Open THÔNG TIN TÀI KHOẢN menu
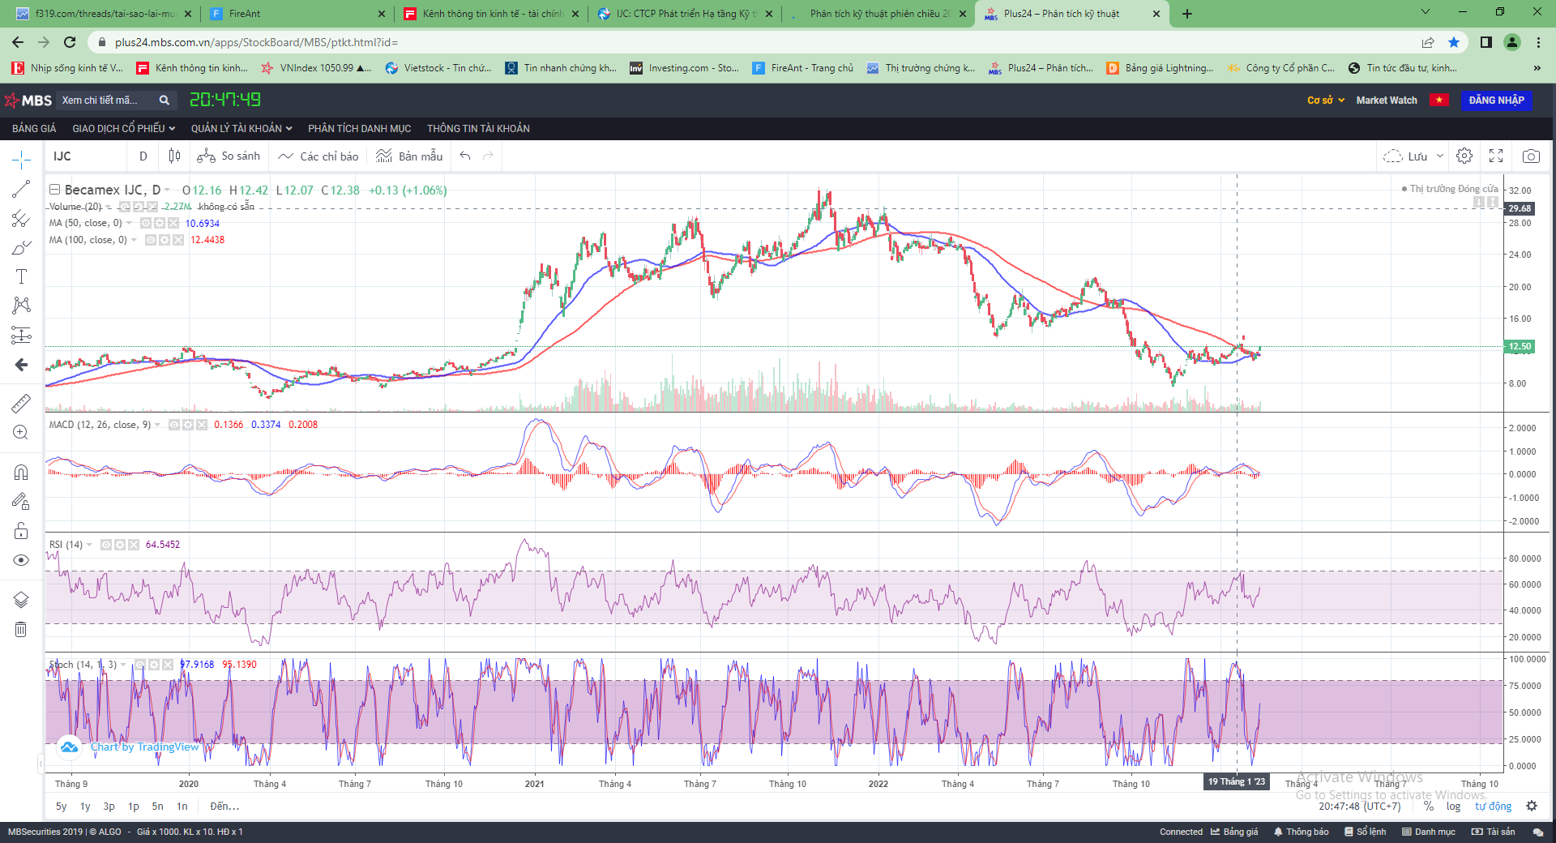Viewport: 1556px width, 843px height. coord(478,128)
